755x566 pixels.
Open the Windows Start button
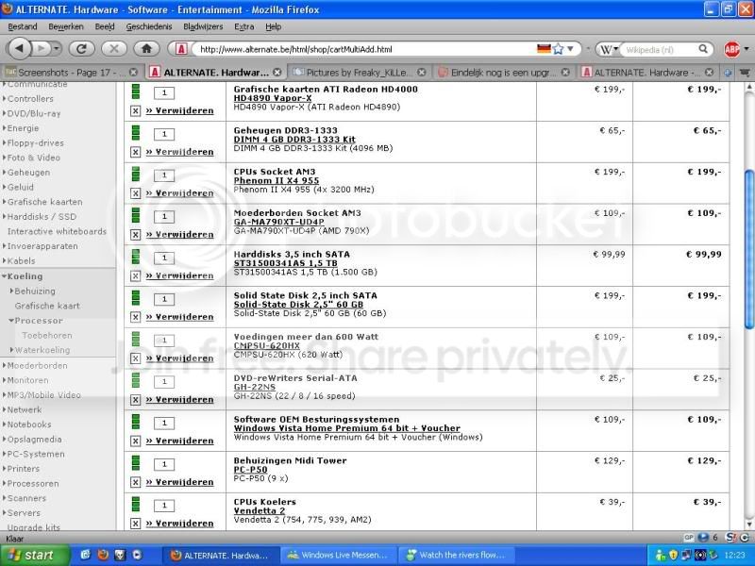click(33, 556)
